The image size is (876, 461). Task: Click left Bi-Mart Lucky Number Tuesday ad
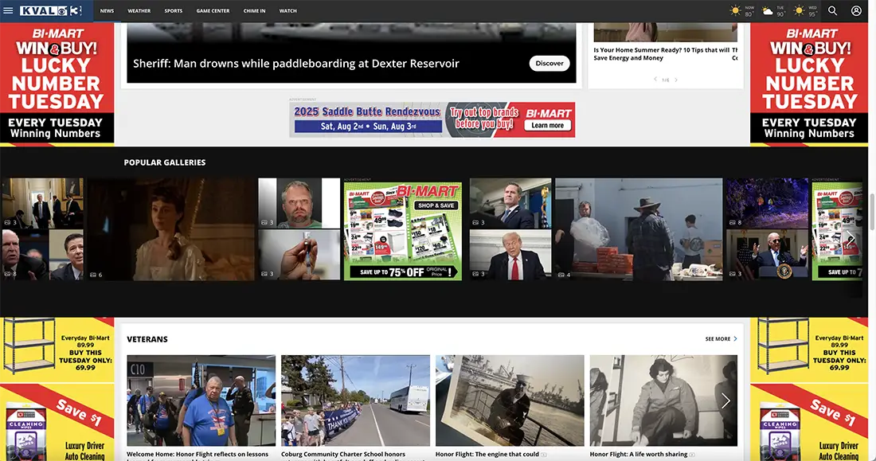point(57,84)
